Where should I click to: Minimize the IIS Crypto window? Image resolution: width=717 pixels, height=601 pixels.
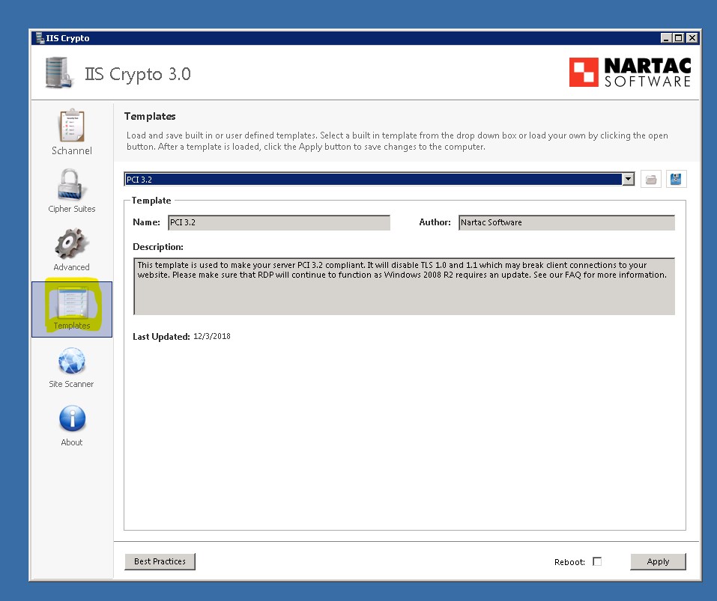tap(666, 38)
